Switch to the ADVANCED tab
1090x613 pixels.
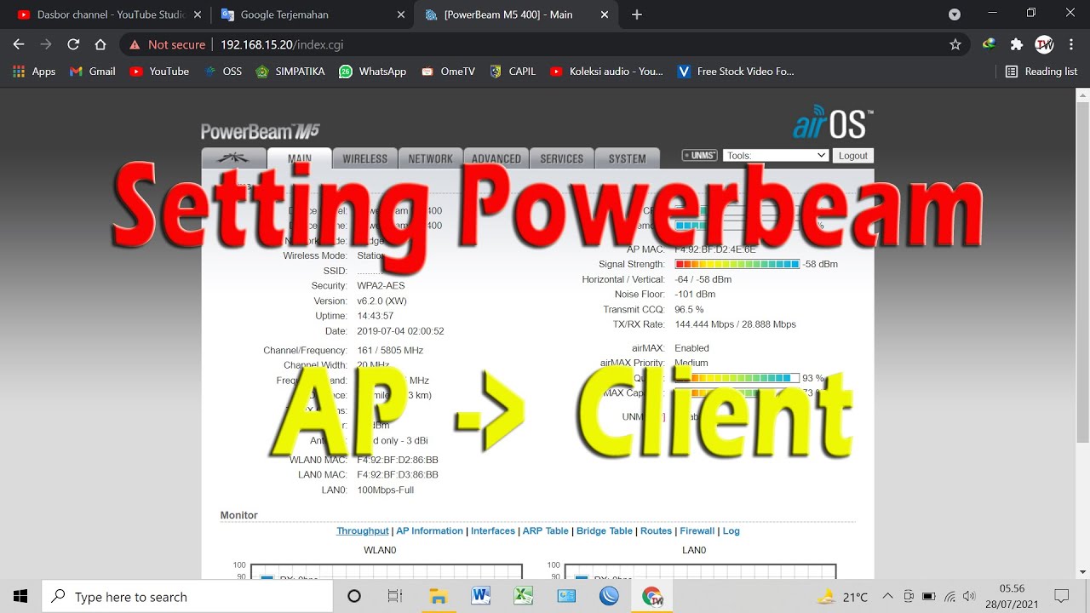pyautogui.click(x=496, y=158)
